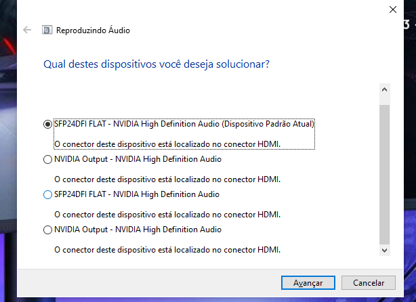This screenshot has height=302, width=416.
Task: Click the Reproduzindo Áudio troubleshooter icon
Action: pyautogui.click(x=47, y=30)
